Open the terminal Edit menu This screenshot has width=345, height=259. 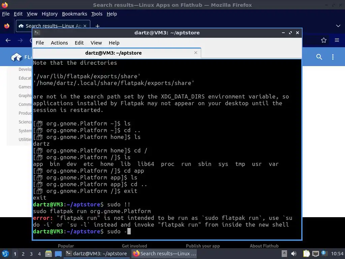tap(79, 43)
